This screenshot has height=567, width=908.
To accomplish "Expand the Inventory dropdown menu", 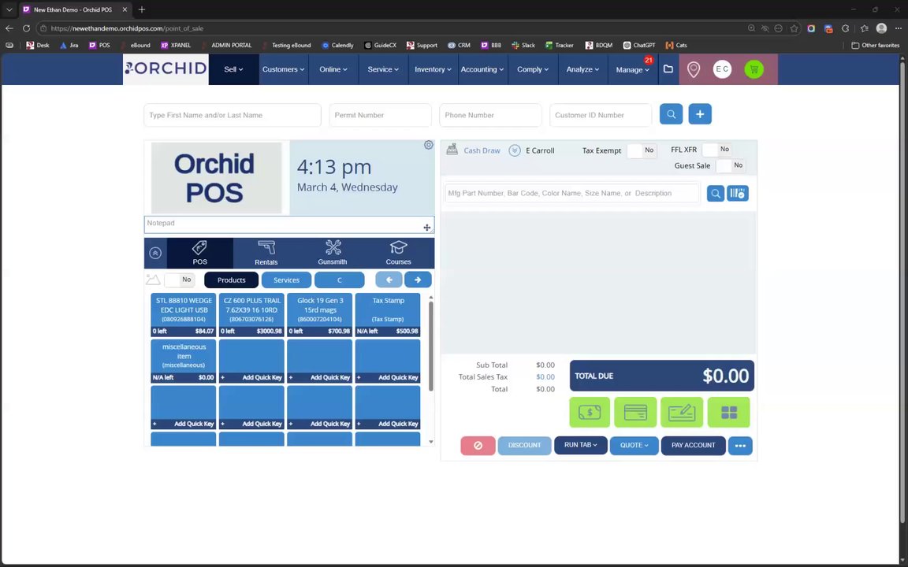I will coord(433,69).
